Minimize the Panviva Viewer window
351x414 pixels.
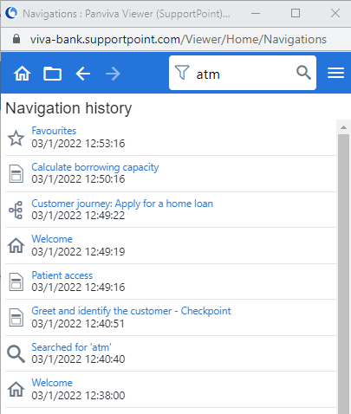256,13
